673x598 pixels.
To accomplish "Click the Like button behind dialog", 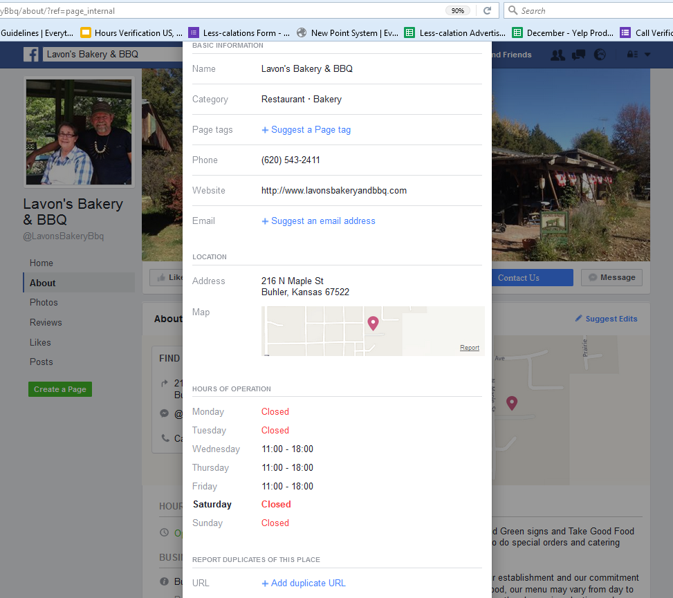I will click(167, 277).
